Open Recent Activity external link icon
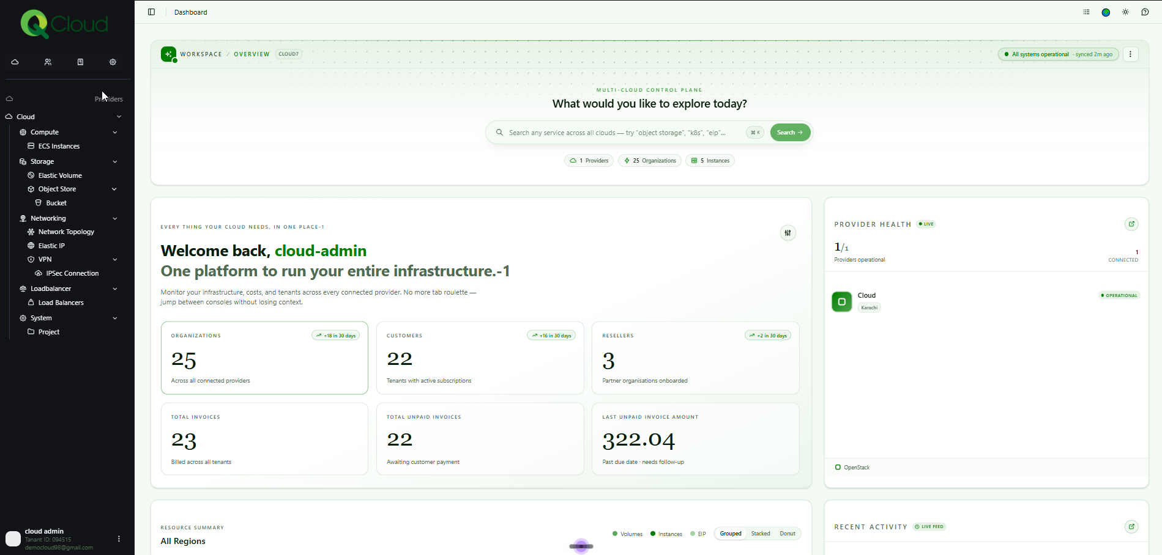This screenshot has height=555, width=1162. coord(1131,526)
